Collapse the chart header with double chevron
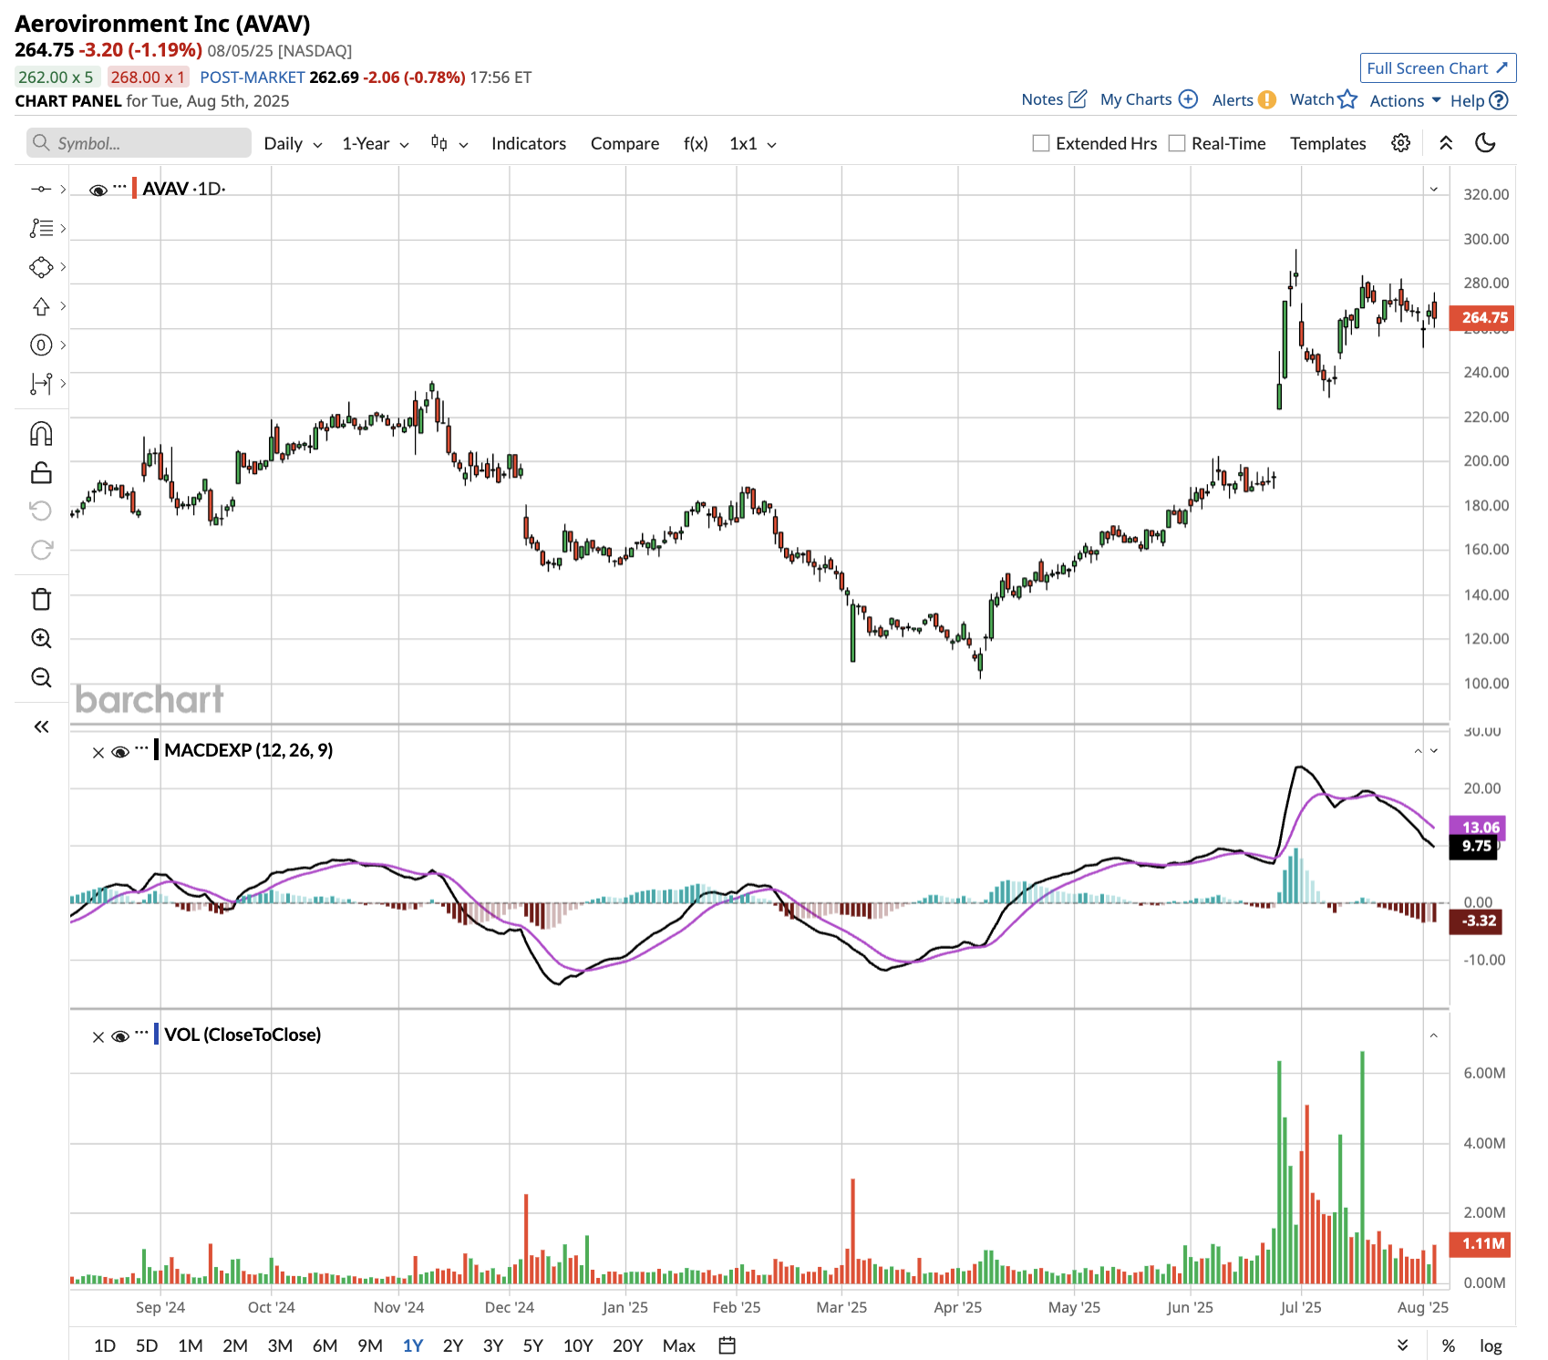1548x1360 pixels. click(1446, 143)
